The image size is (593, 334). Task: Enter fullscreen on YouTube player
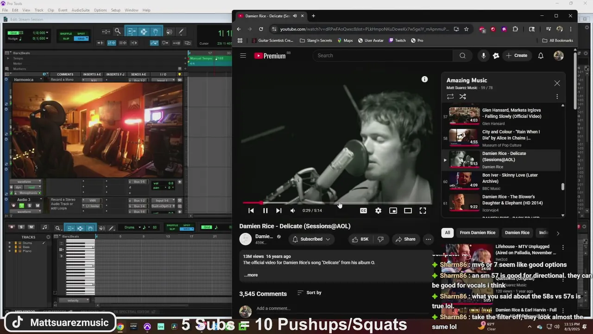(x=423, y=211)
